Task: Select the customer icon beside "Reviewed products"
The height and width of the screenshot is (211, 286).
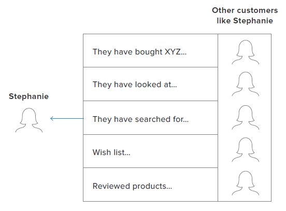Action: pyautogui.click(x=245, y=183)
